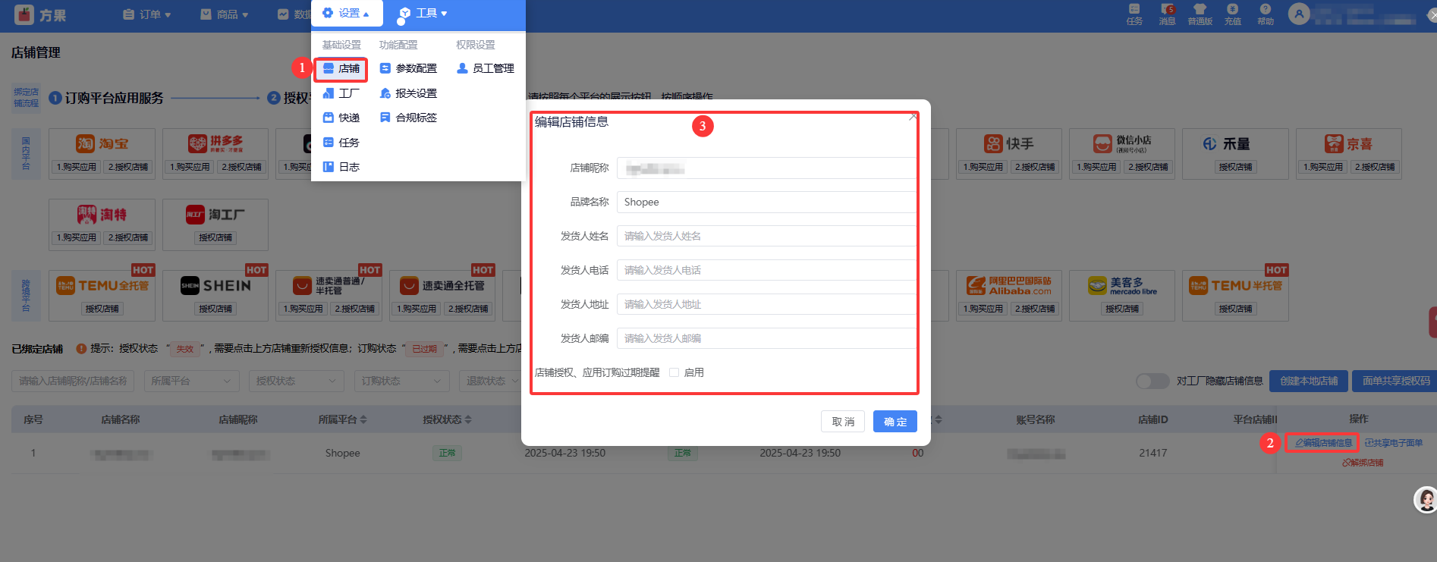The image size is (1437, 562).
Task: Enable the 启用 expiry reminder checkbox
Action: click(x=674, y=372)
